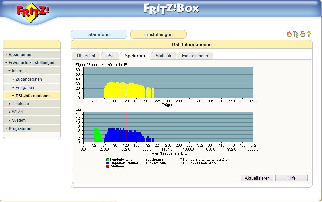Screen dimensions: 322x202
Task: Click the arrow beside DSL-Informationen
Action: (13, 96)
